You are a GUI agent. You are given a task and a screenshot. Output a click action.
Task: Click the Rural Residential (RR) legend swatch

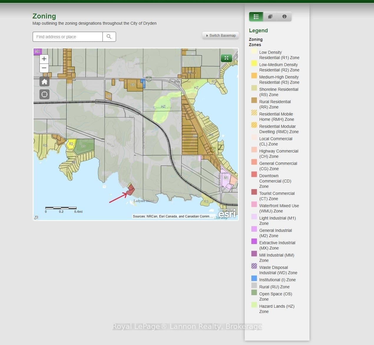(254, 100)
